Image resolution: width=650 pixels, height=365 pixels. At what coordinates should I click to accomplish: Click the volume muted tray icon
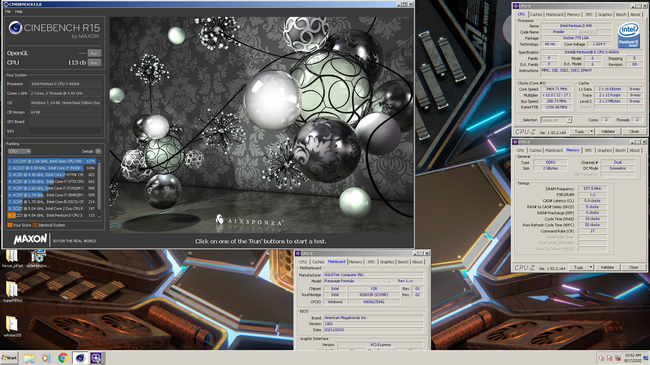pos(602,358)
